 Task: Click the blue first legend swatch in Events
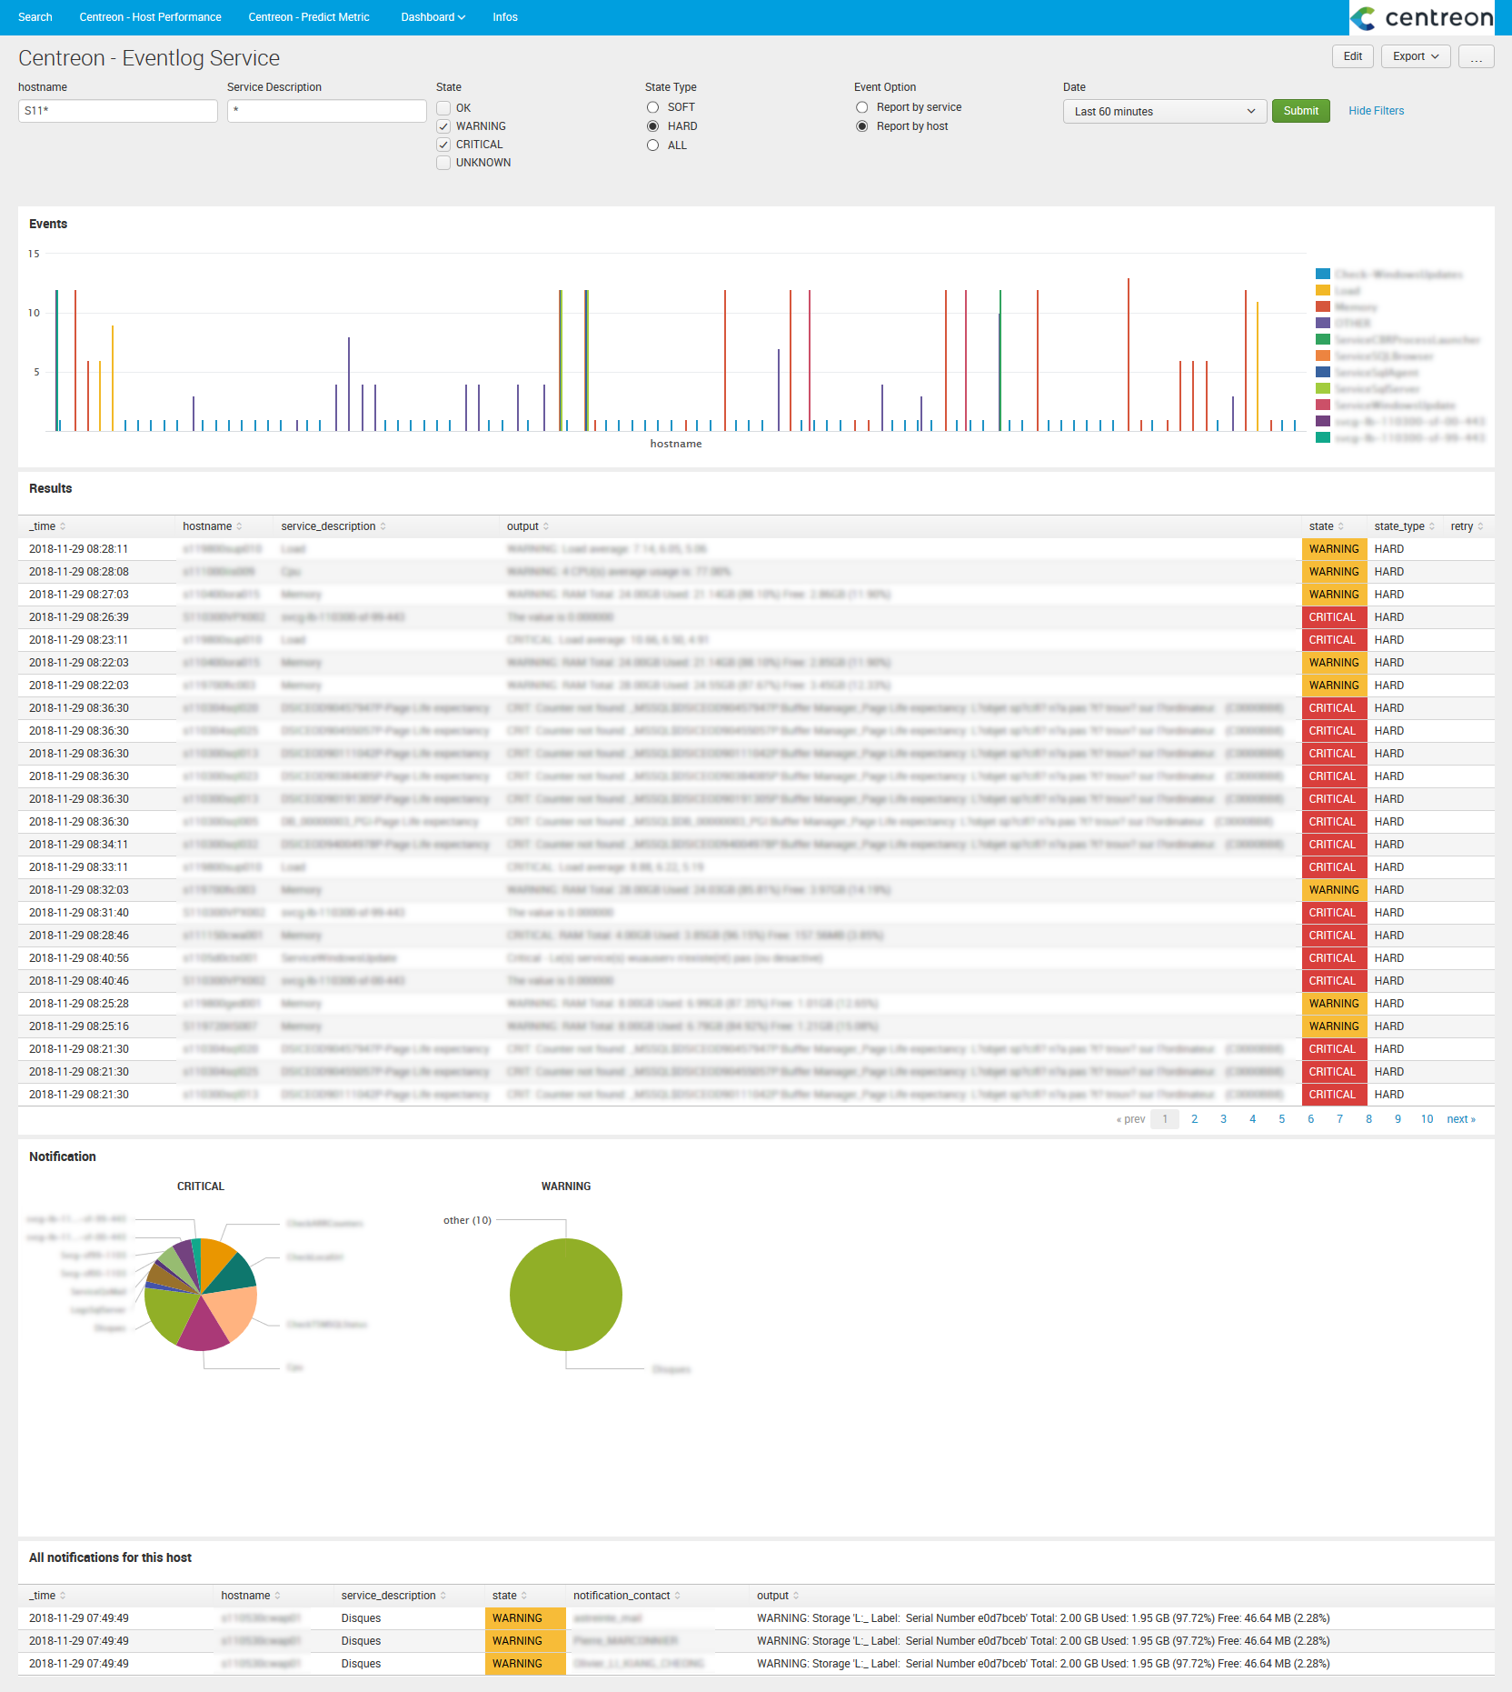(1323, 275)
